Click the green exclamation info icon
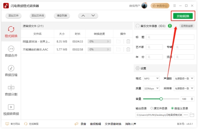The image size is (198, 129). click(170, 26)
